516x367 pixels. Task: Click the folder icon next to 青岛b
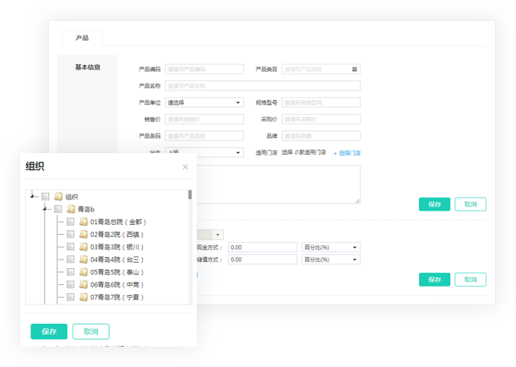point(71,209)
